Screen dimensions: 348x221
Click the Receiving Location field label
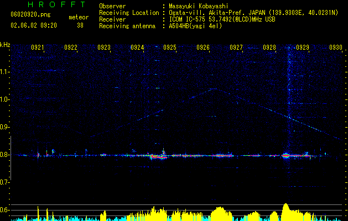[129, 13]
